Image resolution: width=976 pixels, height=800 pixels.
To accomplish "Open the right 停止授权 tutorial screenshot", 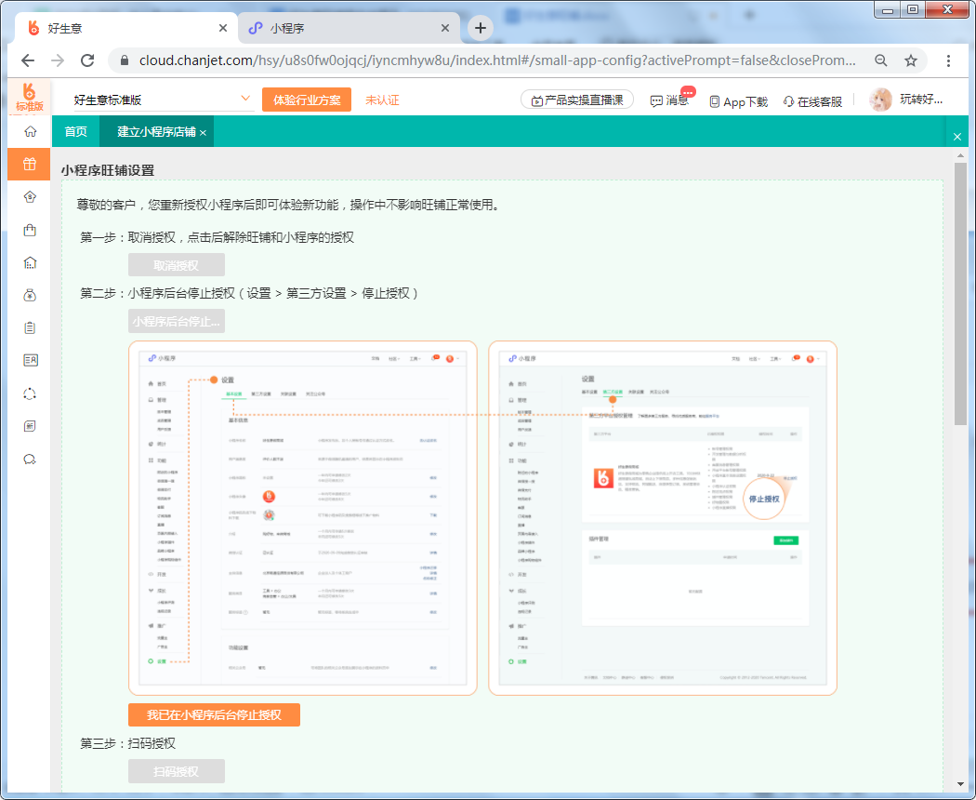I will [663, 518].
